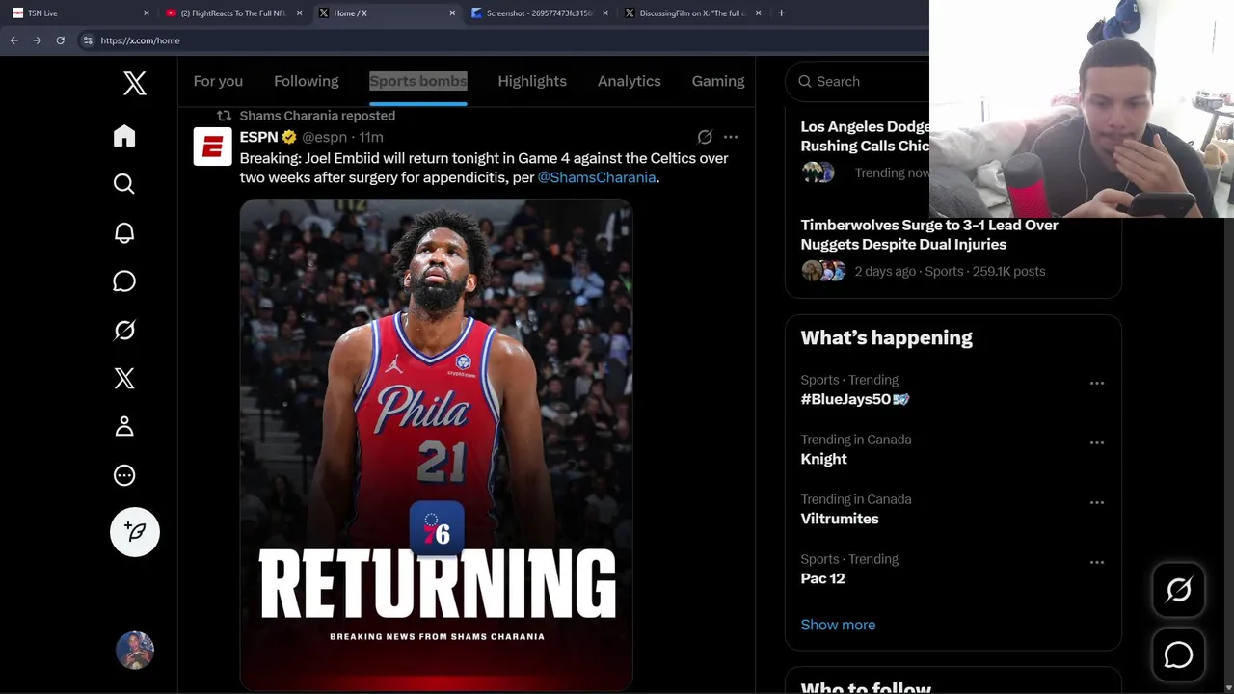
Task: Open Profile person icon in sidebar
Action: 124,427
